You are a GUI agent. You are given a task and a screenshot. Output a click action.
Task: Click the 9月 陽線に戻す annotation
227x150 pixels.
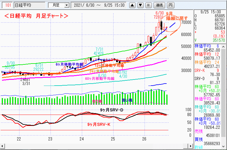176,16
